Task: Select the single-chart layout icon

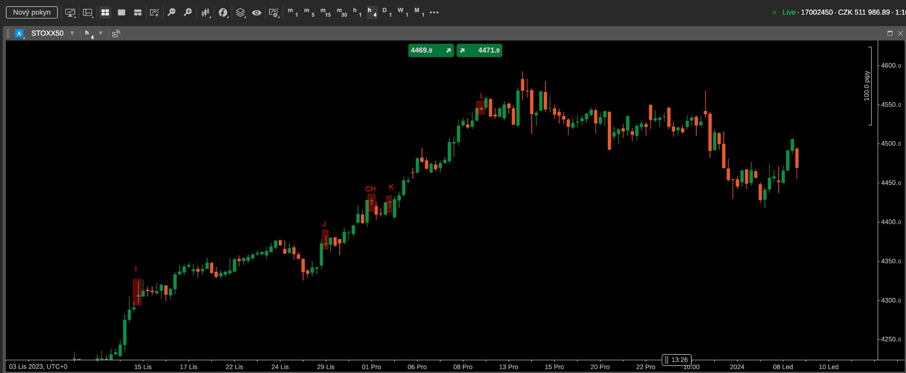Action: click(x=121, y=13)
